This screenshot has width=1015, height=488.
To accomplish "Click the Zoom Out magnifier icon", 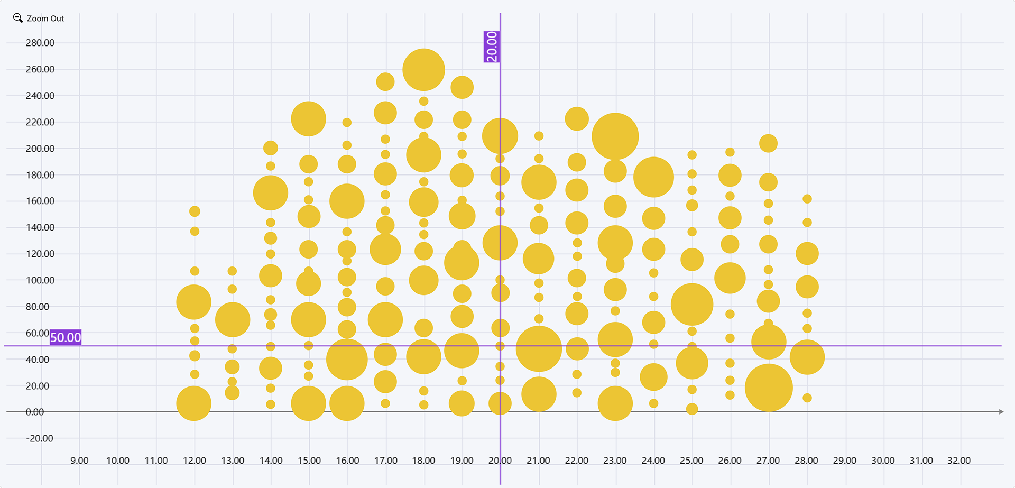I will click(17, 17).
